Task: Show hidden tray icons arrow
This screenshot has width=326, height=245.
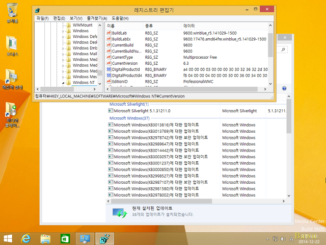Action: click(267, 239)
